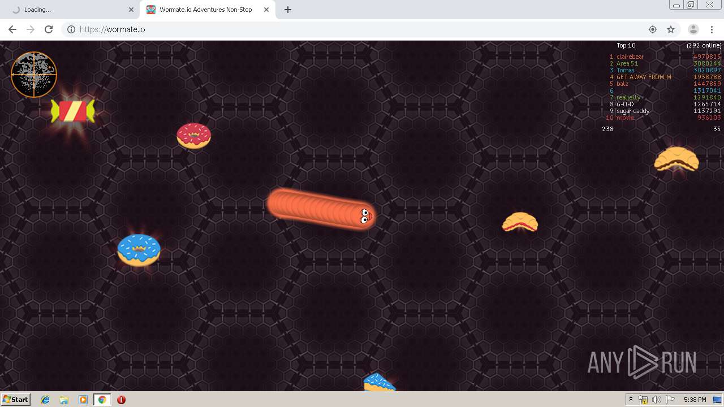Click the score 1317041

click(x=707, y=90)
